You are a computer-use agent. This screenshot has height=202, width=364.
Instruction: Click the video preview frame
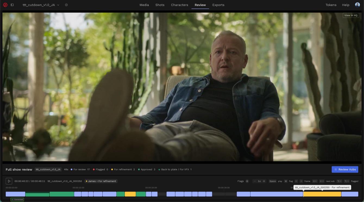coord(182,87)
